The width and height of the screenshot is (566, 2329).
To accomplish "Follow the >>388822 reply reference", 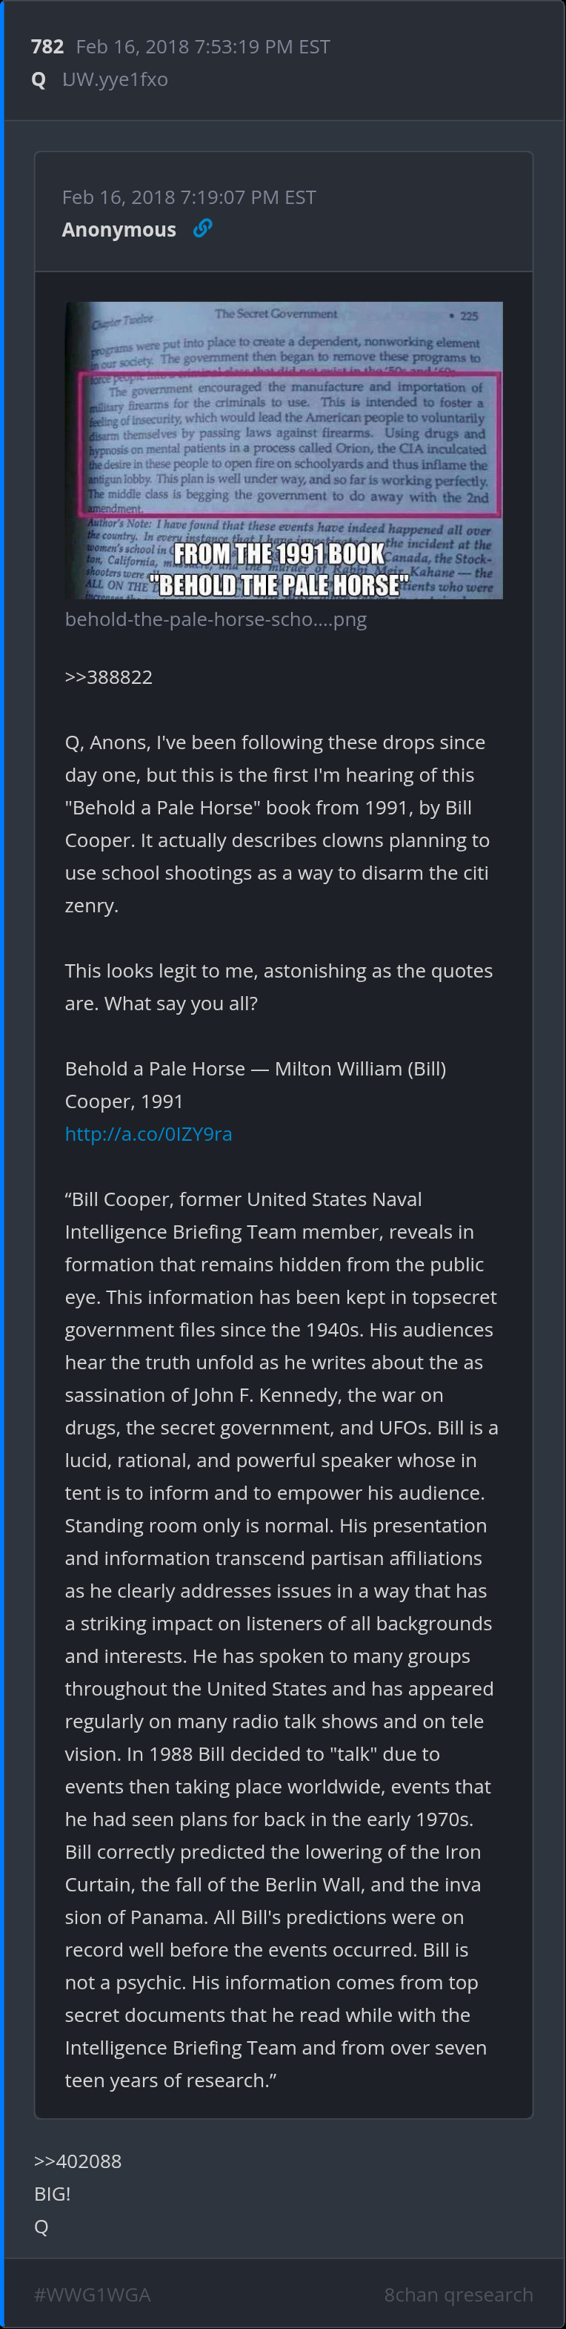I will point(108,676).
